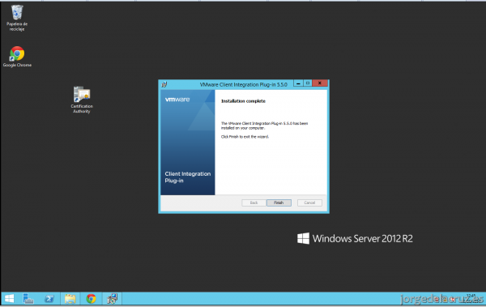Image resolution: width=486 pixels, height=307 pixels.
Task: Open File Explorer from the taskbar
Action: [70, 299]
